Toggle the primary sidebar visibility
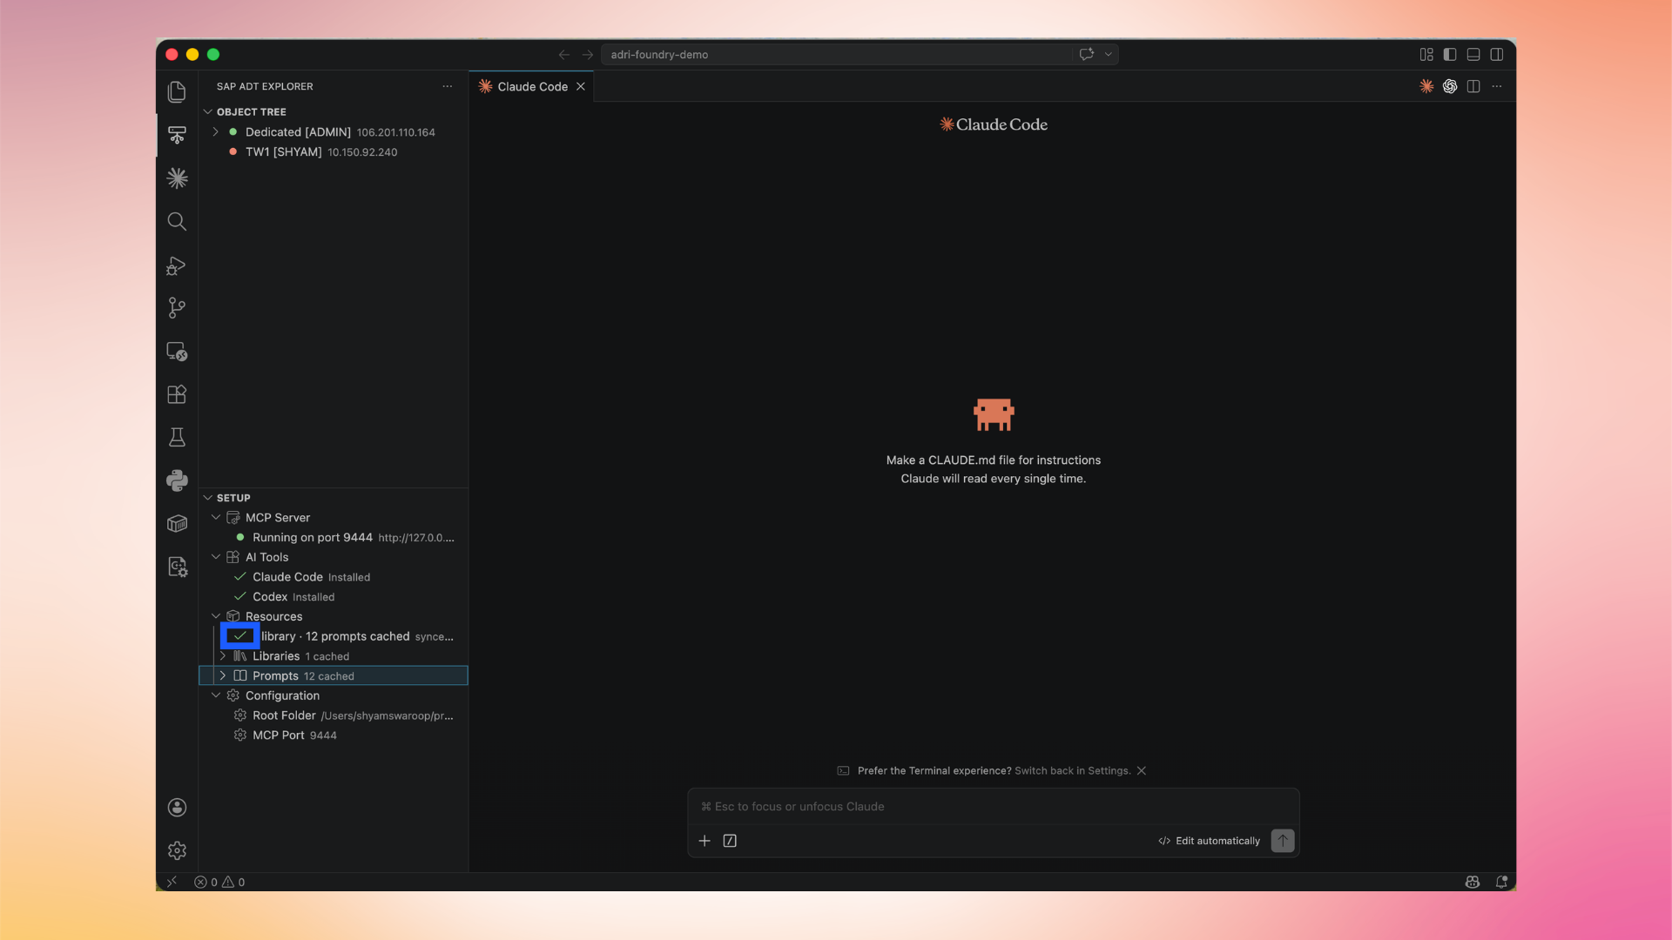 click(1449, 54)
